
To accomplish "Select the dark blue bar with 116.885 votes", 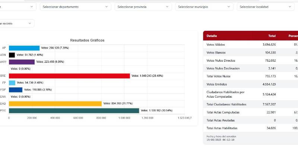I will (x=16, y=89).
